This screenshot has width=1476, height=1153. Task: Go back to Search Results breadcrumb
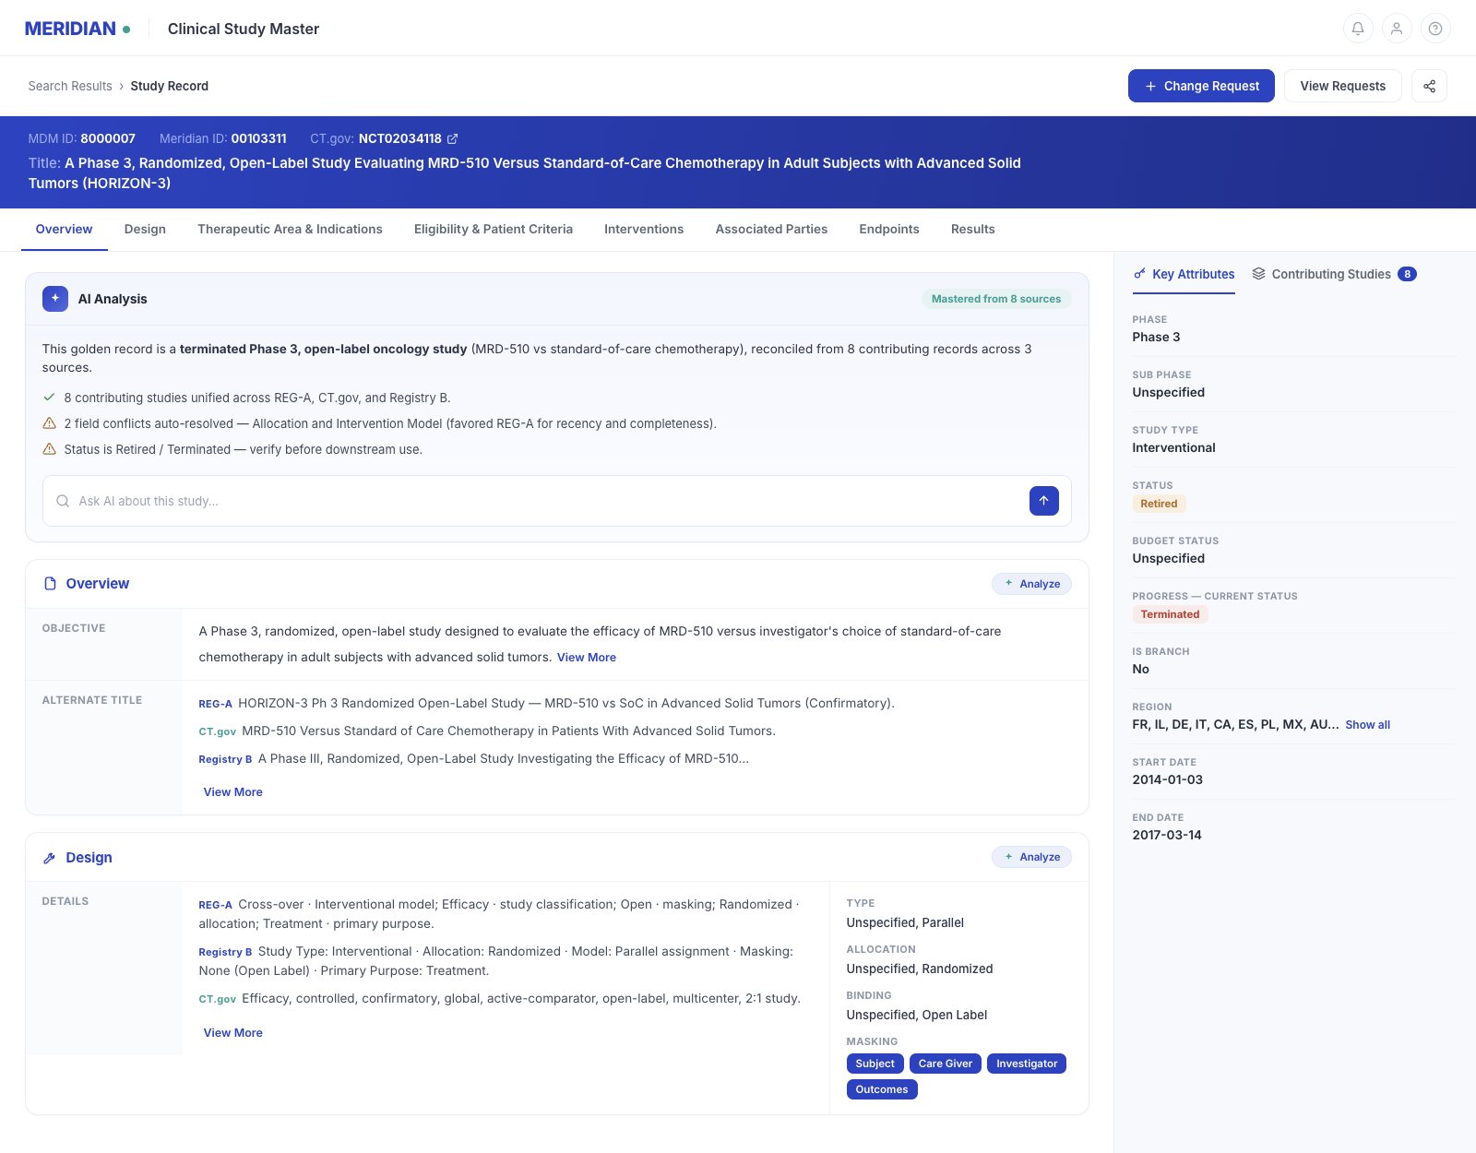70,86
